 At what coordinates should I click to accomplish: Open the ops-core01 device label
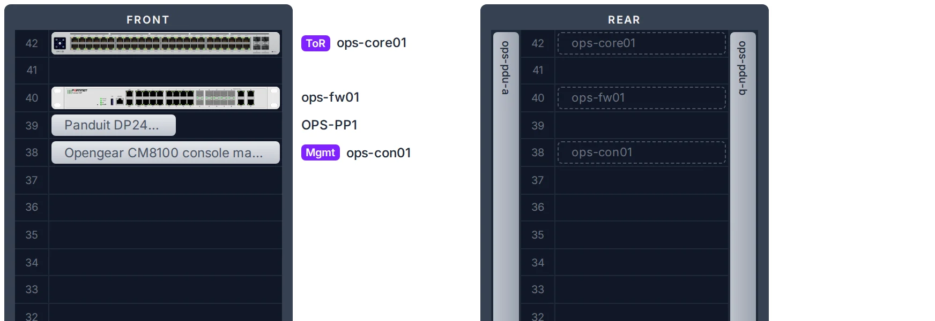pos(372,43)
